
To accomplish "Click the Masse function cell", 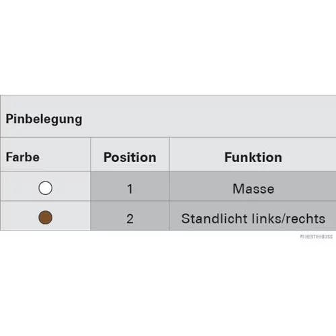I will click(x=253, y=186).
